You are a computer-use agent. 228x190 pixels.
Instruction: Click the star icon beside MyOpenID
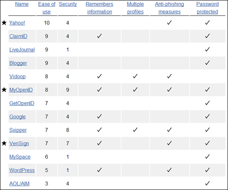pyautogui.click(x=4, y=90)
